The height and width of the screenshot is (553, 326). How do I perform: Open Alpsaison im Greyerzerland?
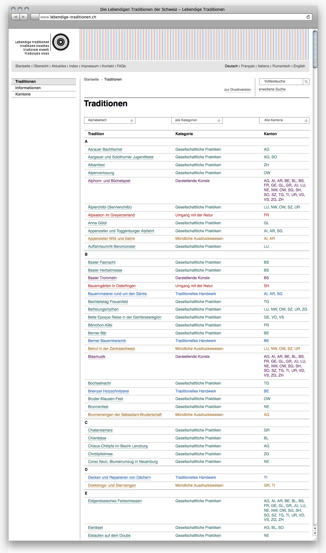pyautogui.click(x=111, y=215)
